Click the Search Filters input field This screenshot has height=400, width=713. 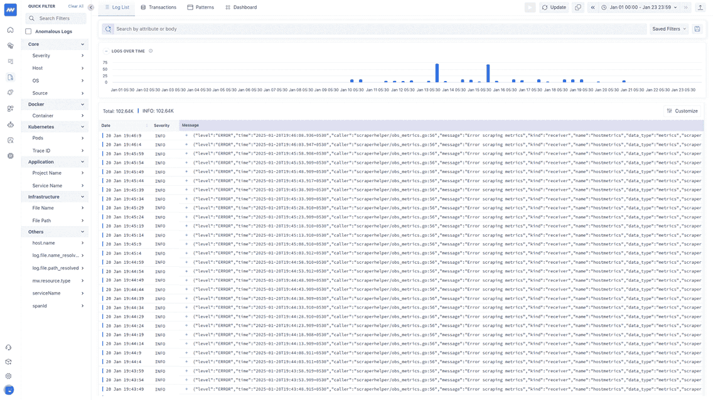click(55, 18)
